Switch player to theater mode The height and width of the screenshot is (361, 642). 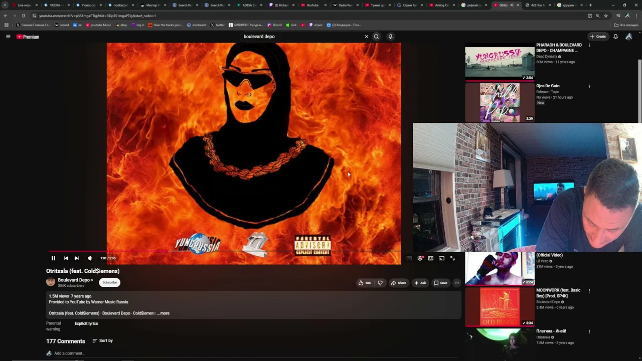pos(431,258)
